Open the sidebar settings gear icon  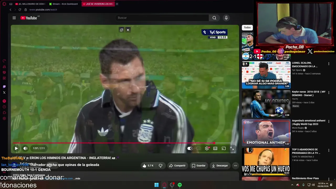pyautogui.click(x=4, y=118)
